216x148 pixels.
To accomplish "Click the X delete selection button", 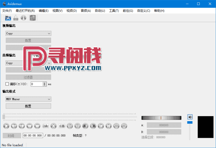I will (53, 126).
